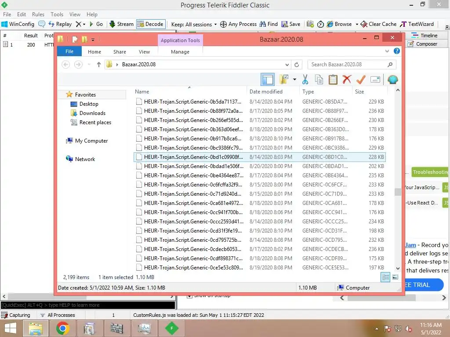
Task: Click the red X Delete icon
Action: 347,79
